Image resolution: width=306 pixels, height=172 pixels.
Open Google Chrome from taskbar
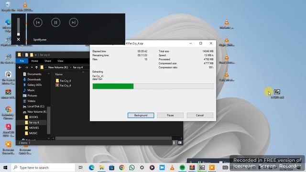tap(122, 168)
